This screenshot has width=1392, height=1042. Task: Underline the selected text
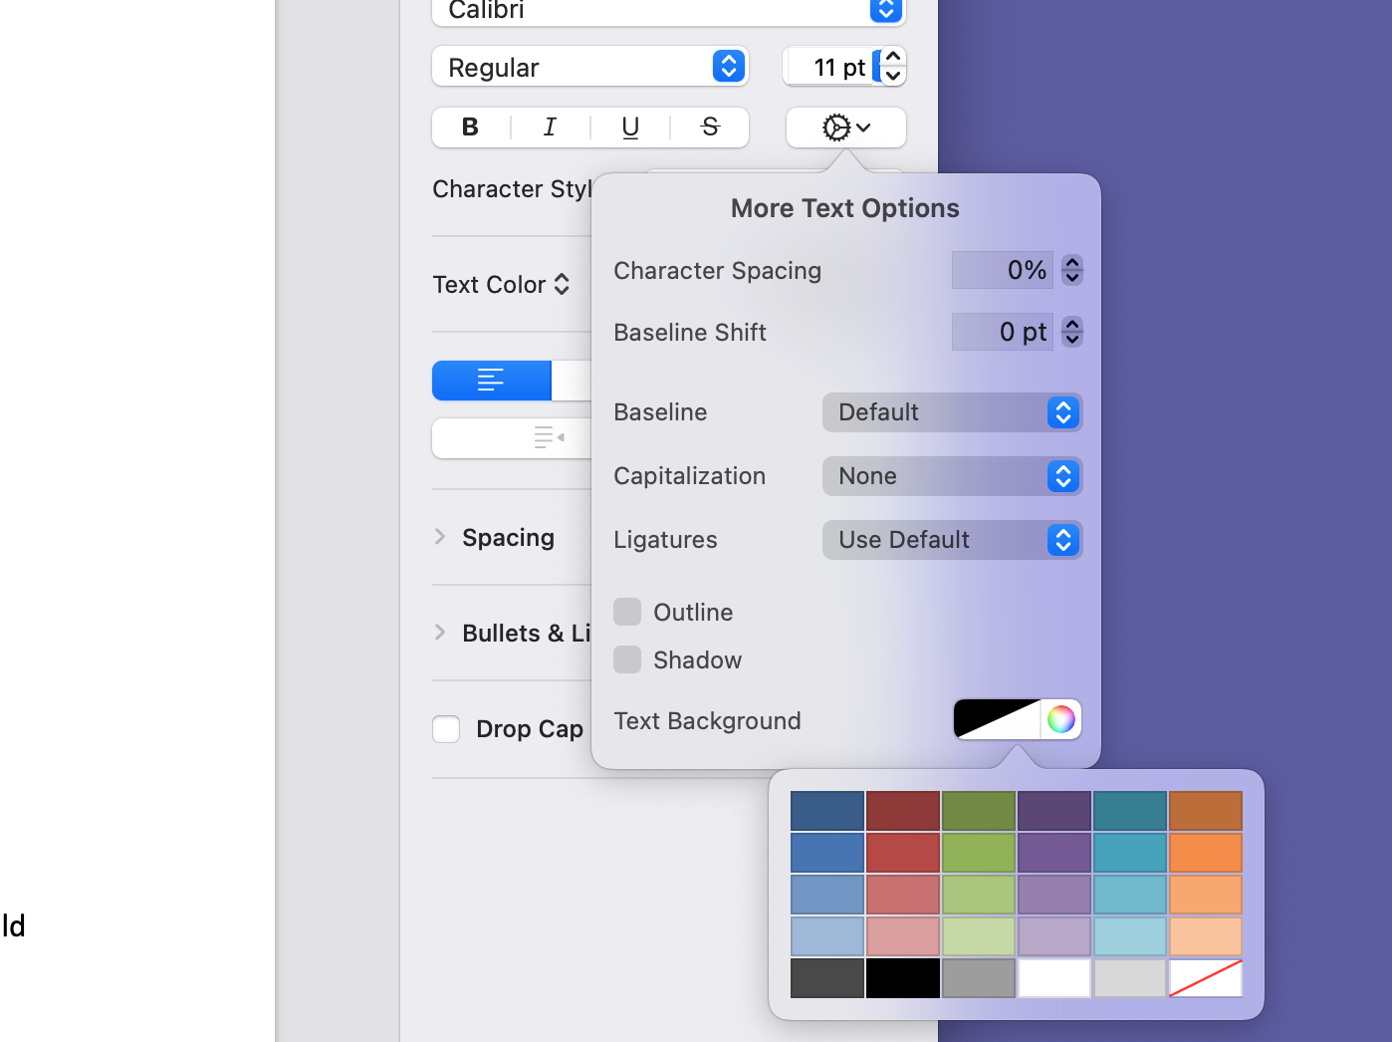[x=630, y=128]
